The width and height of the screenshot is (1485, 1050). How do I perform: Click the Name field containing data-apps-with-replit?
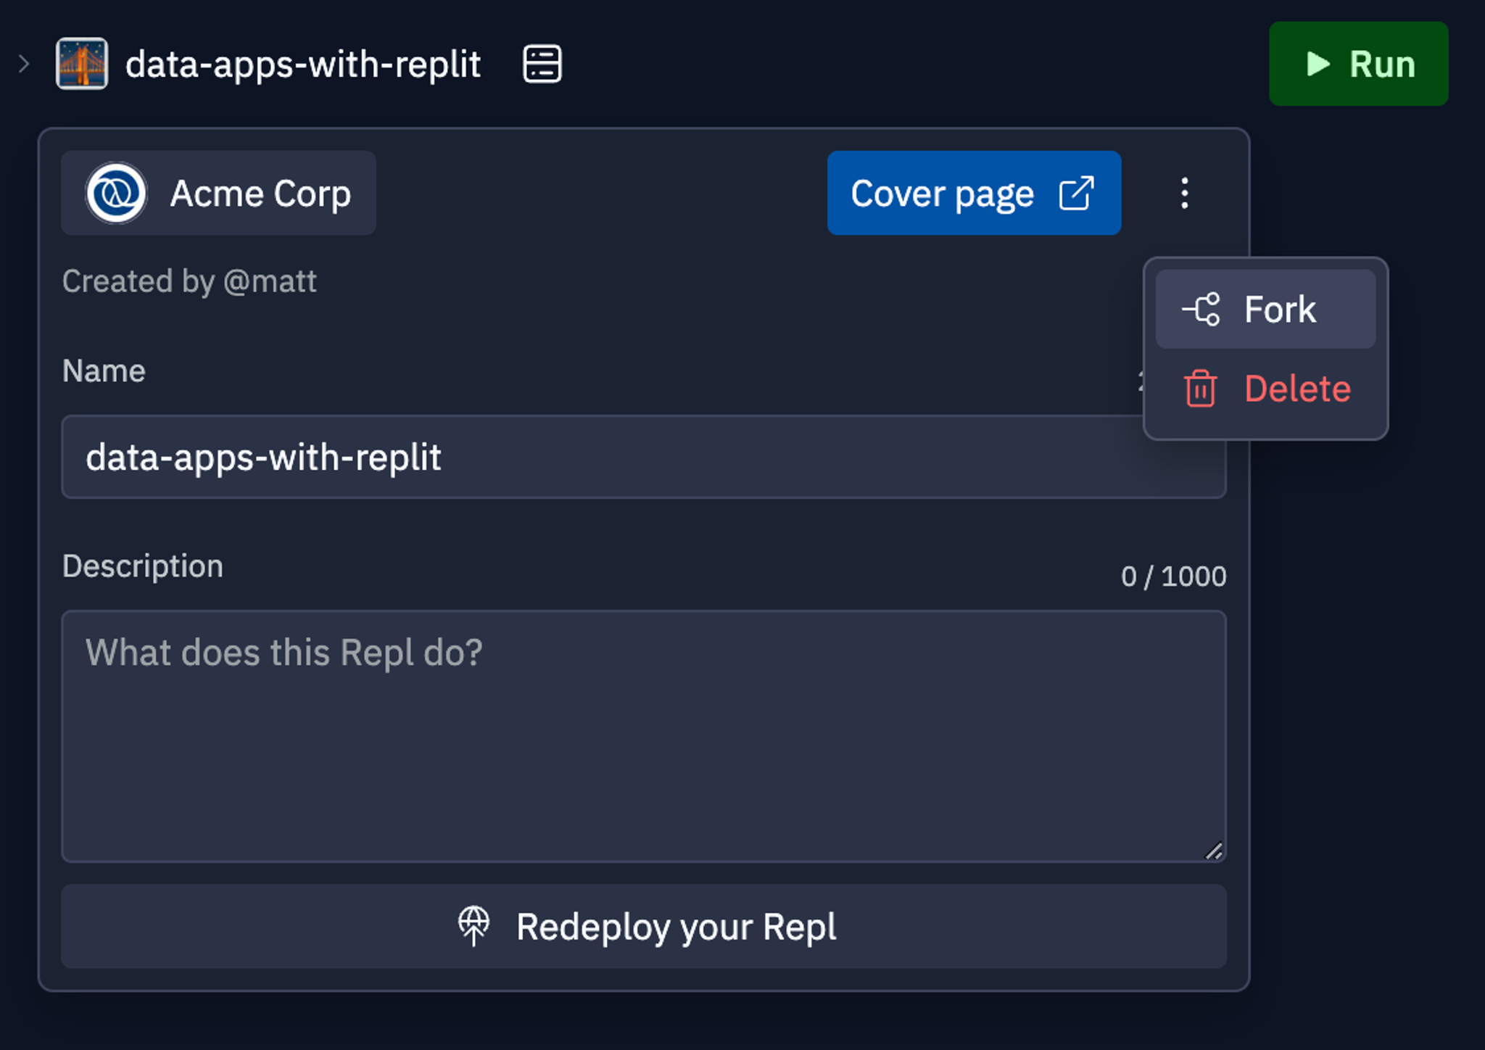642,457
